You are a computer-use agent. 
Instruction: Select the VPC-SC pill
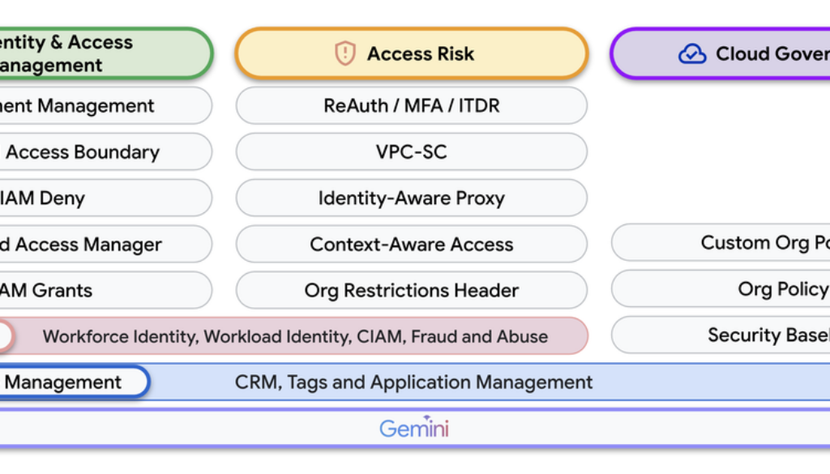pyautogui.click(x=411, y=152)
